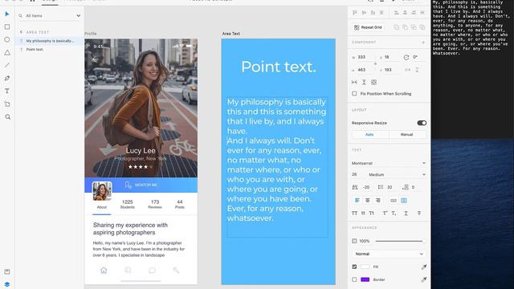
Task: Click the Add boolean operation icon
Action: pos(396,27)
